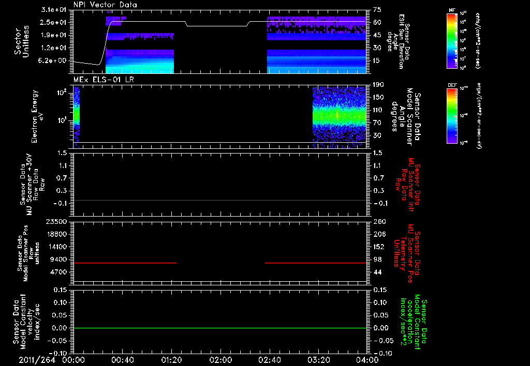Click the "01:20" time axis label
The image size is (530, 366).
tap(171, 360)
